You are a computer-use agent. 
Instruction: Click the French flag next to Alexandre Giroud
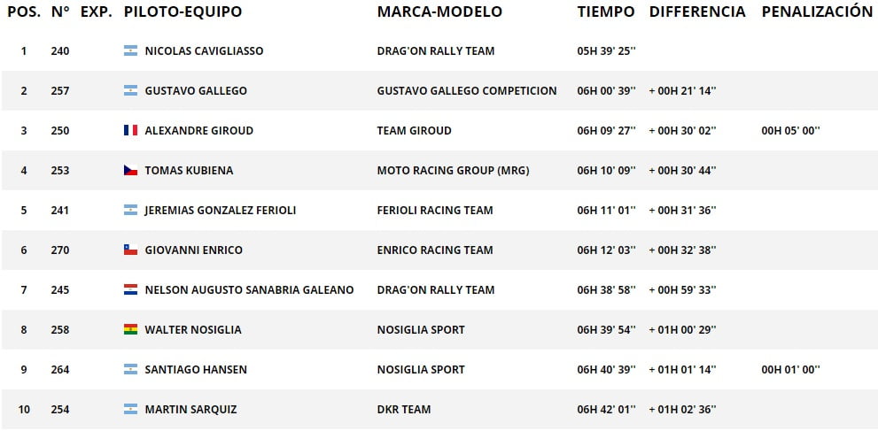pyautogui.click(x=130, y=130)
